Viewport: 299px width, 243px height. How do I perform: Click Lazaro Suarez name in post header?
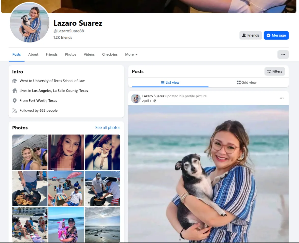pos(153,96)
